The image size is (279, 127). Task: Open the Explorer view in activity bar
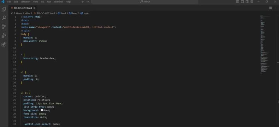coord(4,9)
